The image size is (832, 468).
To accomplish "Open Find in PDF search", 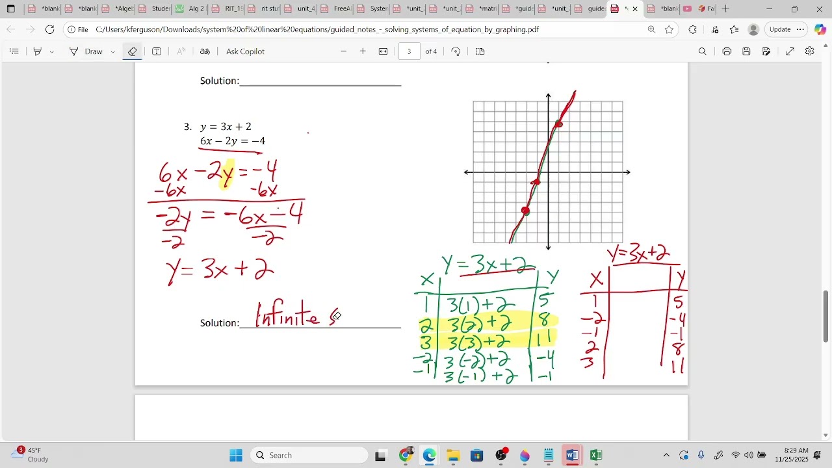I will point(703,51).
